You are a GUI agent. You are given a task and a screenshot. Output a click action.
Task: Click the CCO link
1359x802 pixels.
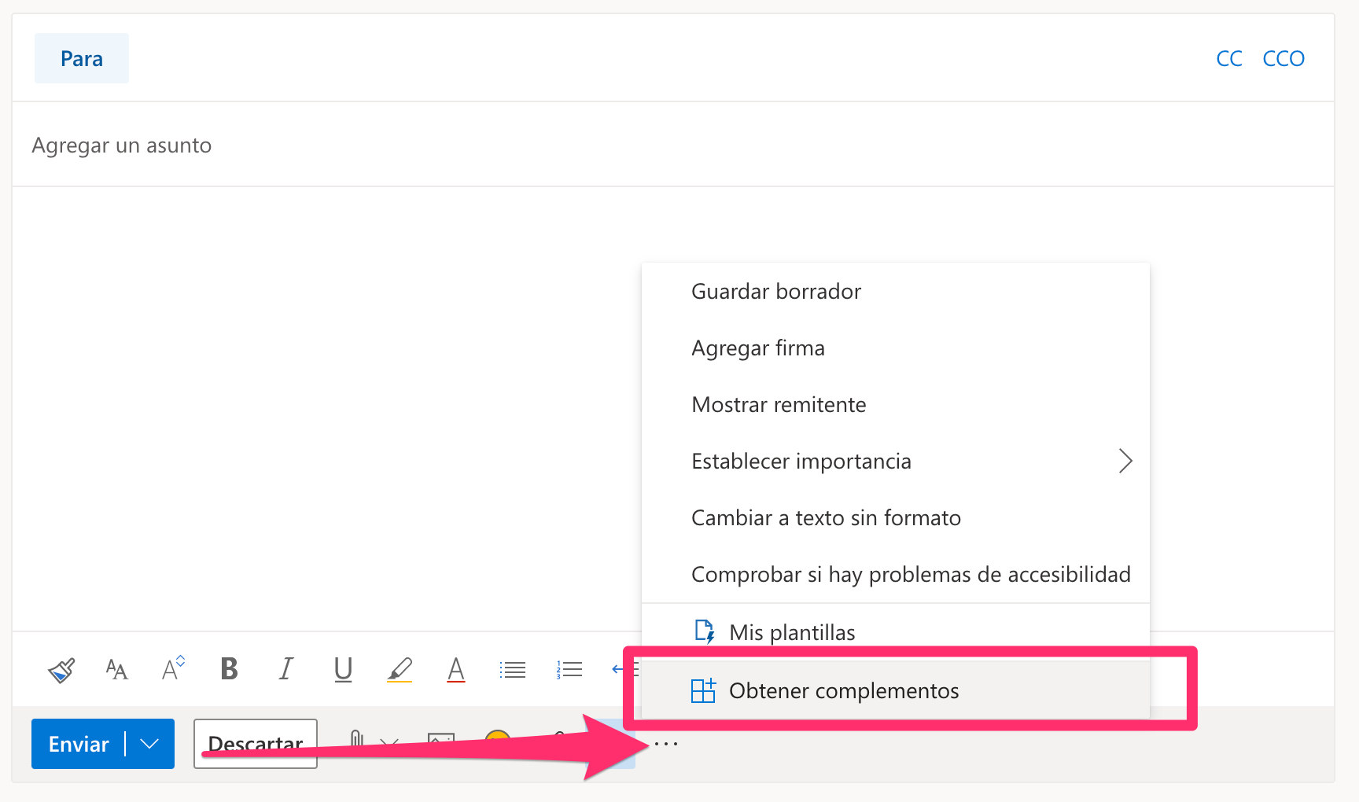tap(1283, 59)
